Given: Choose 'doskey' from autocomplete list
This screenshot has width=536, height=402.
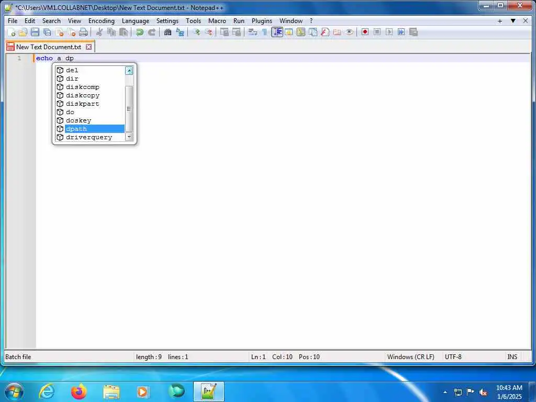Looking at the screenshot, I should click(x=90, y=120).
